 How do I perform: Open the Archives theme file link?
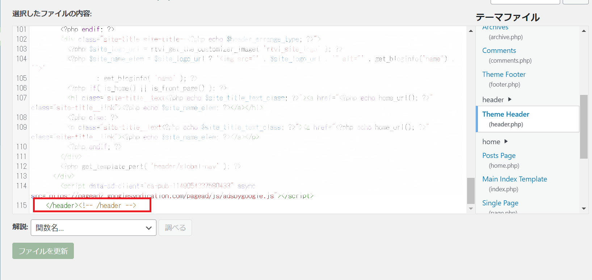(495, 28)
